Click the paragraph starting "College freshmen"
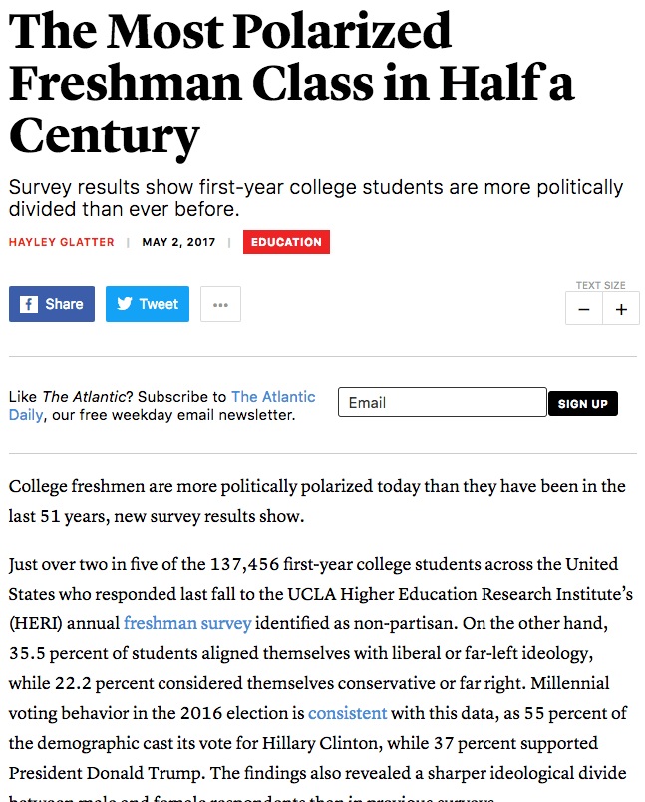The height and width of the screenshot is (802, 645). [316, 502]
